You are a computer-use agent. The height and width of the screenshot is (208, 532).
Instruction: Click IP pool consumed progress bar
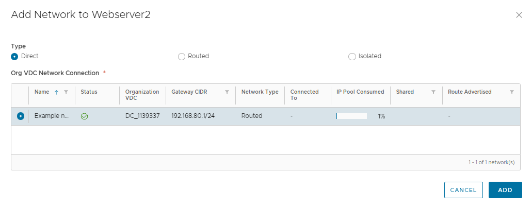(x=351, y=116)
